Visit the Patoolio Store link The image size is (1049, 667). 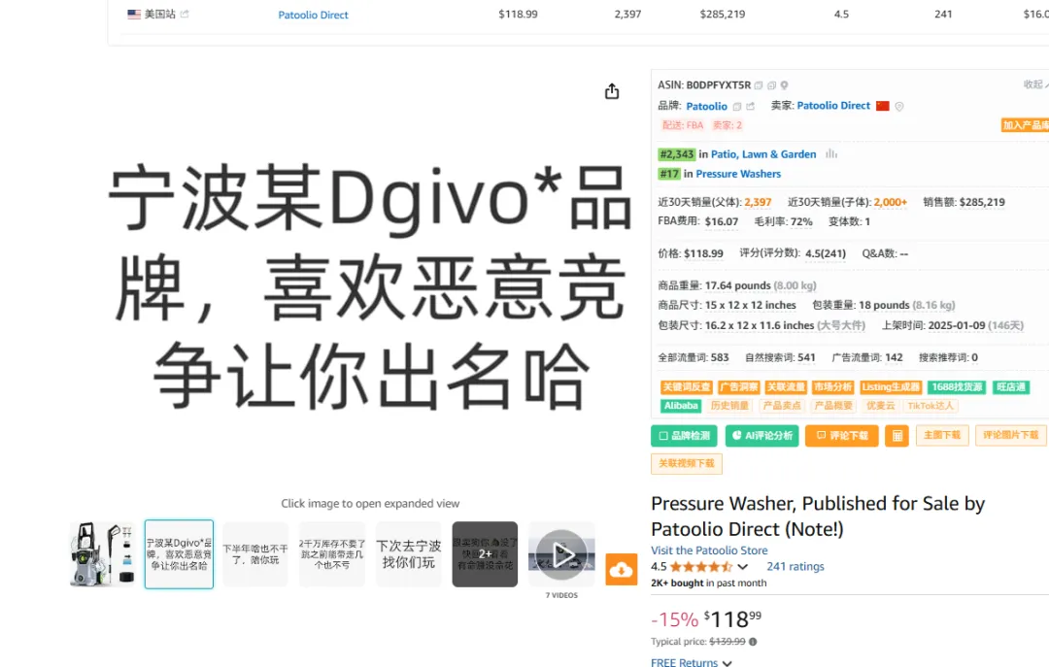click(x=709, y=550)
